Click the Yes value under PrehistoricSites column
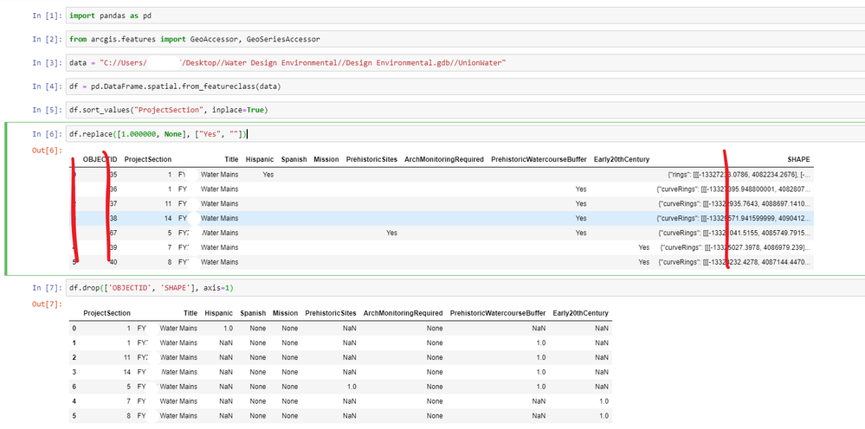 tap(391, 233)
